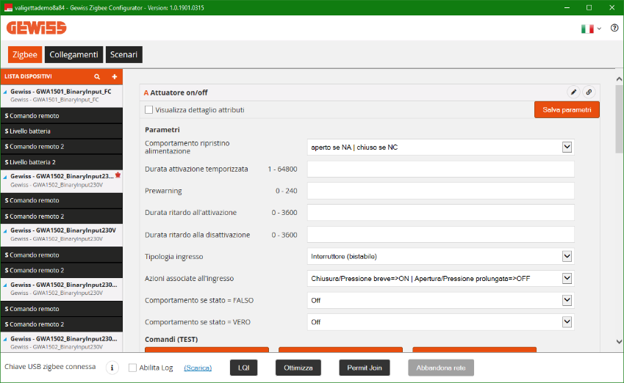Screen dimensions: 624x383
Task: Click red marker on GWA1502_BinaryInput23... device
Action: pyautogui.click(x=118, y=175)
